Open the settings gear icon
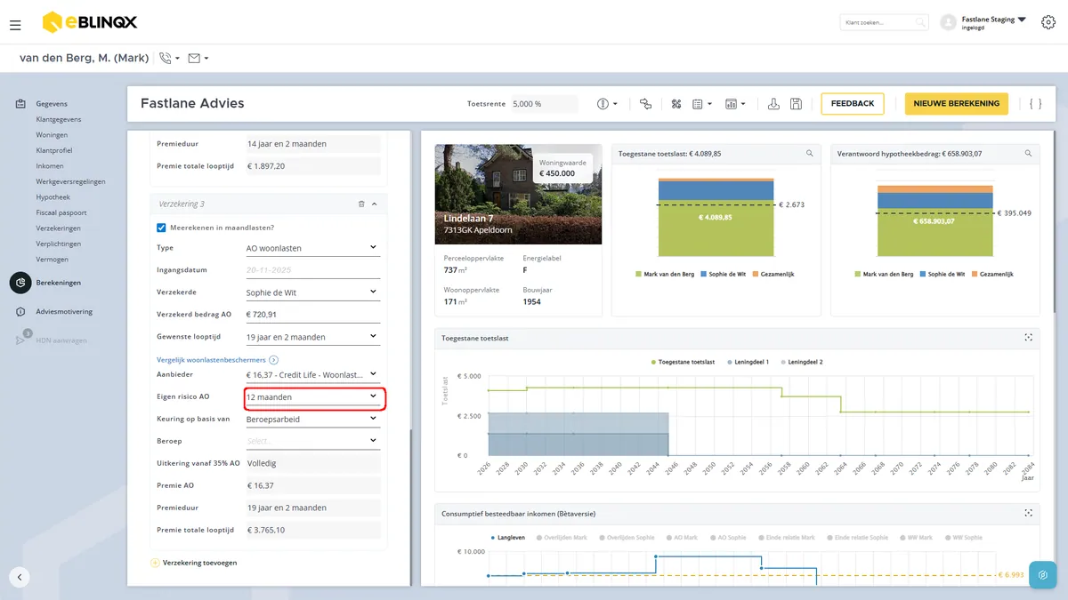 [x=1048, y=22]
